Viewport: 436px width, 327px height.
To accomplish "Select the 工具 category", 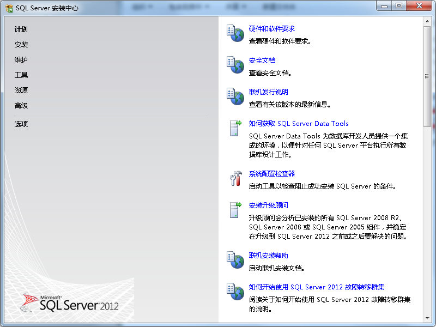I will tap(21, 75).
